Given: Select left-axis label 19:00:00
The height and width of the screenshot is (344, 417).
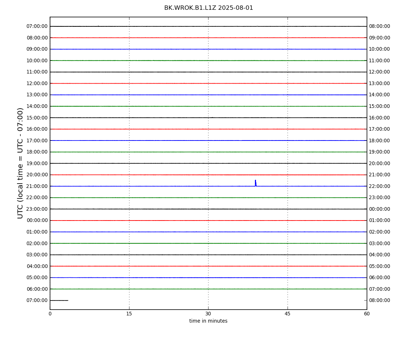Looking at the screenshot, I should coord(37,163).
